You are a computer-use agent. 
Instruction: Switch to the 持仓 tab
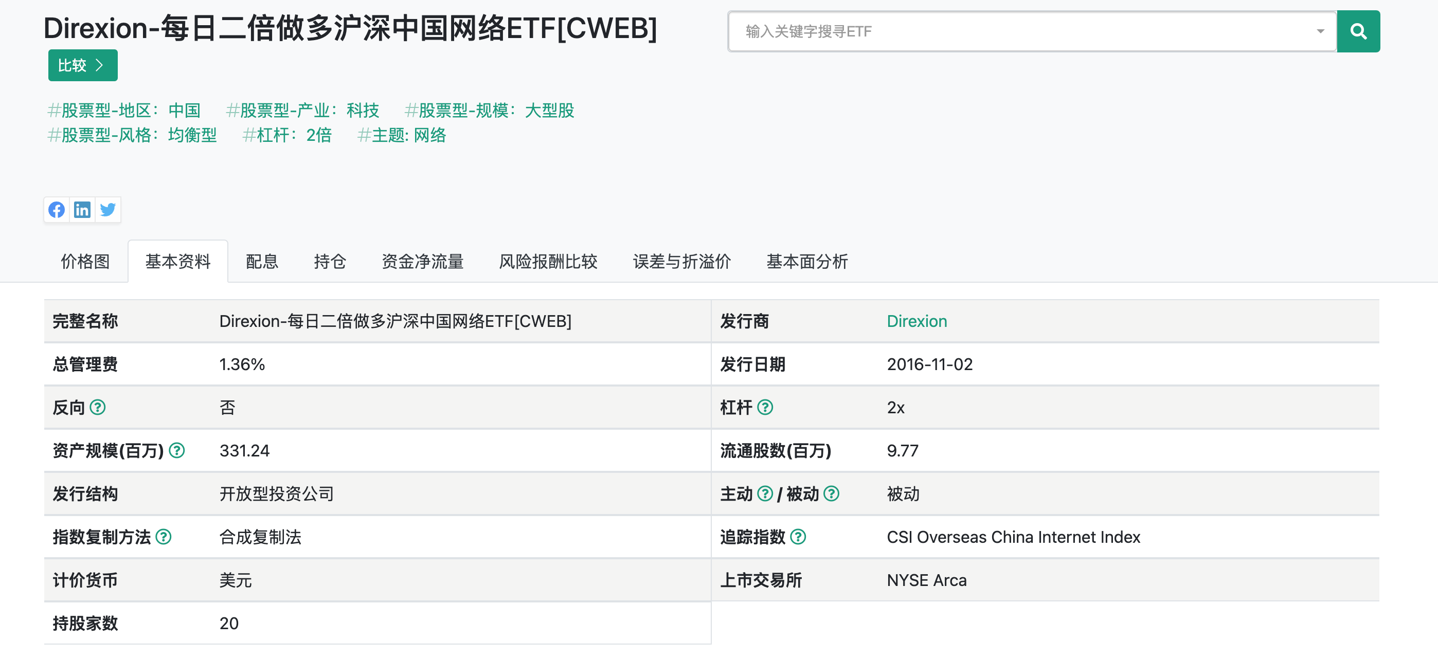click(x=330, y=261)
